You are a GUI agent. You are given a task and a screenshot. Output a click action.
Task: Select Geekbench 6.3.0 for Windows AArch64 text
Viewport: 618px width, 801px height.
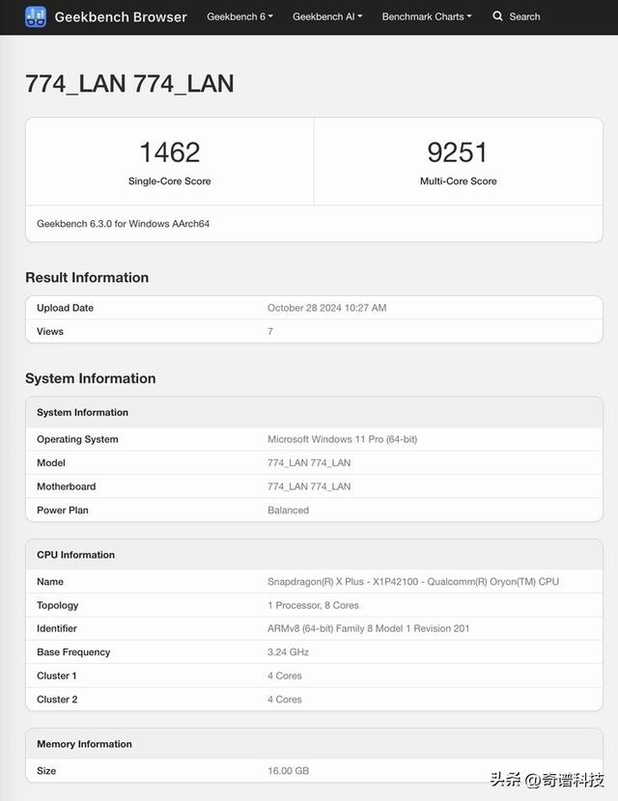coord(124,224)
